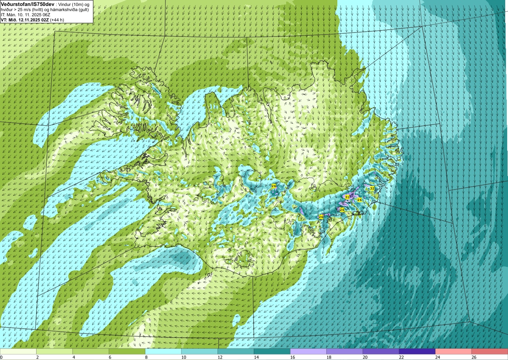Click the yellow 32 max gust marker
The image size is (508, 360).
click(372, 188)
